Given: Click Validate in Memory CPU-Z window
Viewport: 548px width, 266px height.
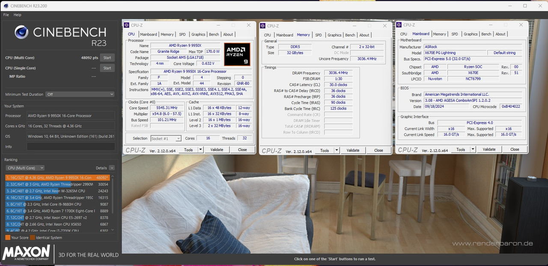Looking at the screenshot, I should [x=353, y=150].
